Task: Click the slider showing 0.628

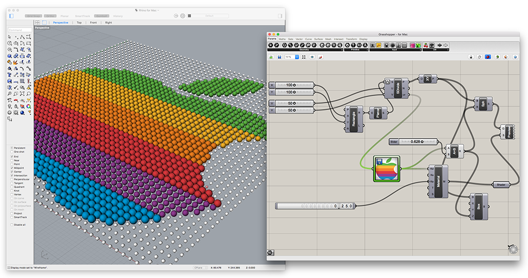Action: coord(413,142)
